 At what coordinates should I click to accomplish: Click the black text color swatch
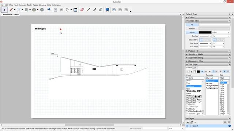[x=198, y=72]
